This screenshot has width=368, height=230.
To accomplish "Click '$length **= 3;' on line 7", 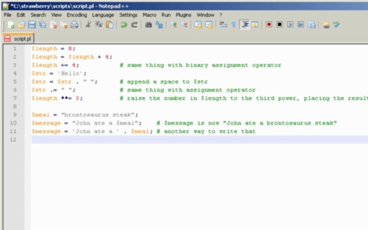I will 57,98.
